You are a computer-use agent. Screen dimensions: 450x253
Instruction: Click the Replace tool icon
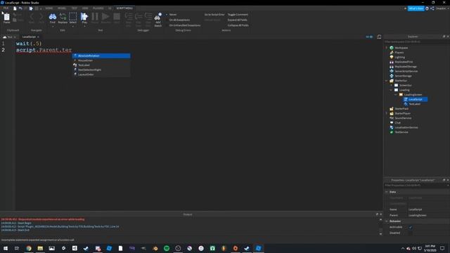click(63, 18)
